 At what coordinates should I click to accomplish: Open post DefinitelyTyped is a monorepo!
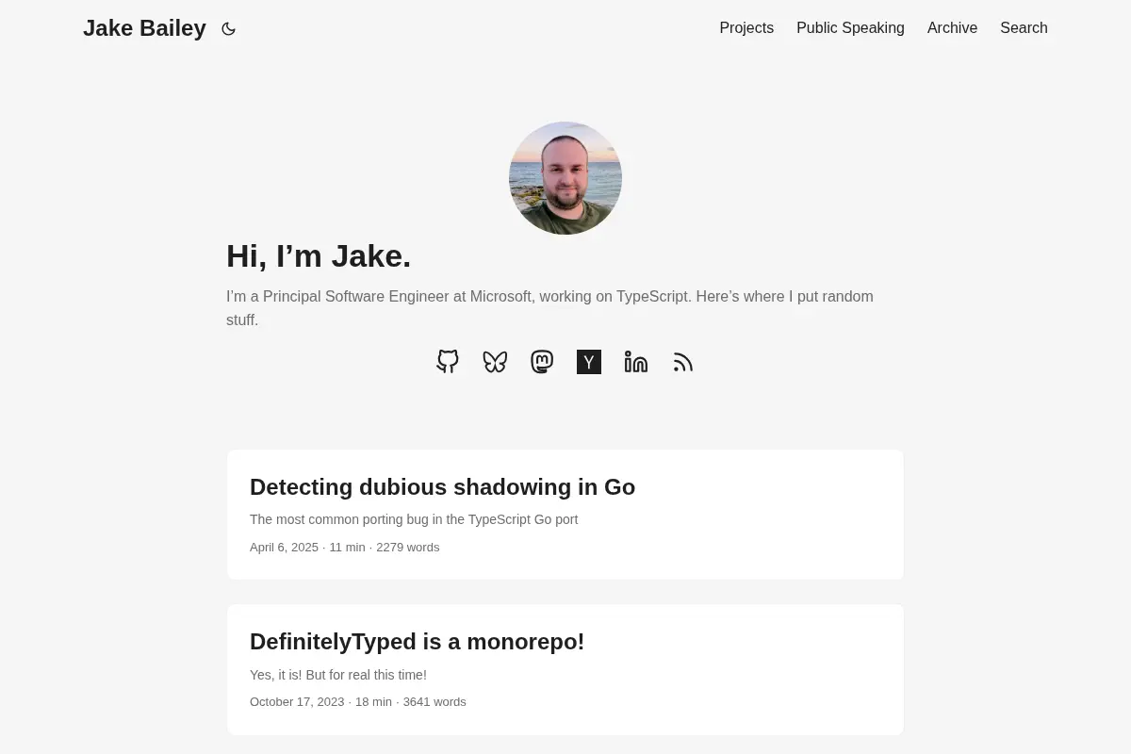pos(417,642)
